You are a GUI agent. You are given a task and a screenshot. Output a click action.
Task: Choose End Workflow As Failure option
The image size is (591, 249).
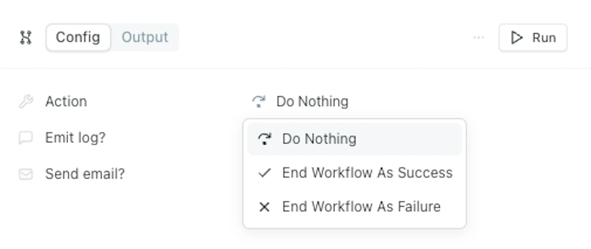(355, 207)
